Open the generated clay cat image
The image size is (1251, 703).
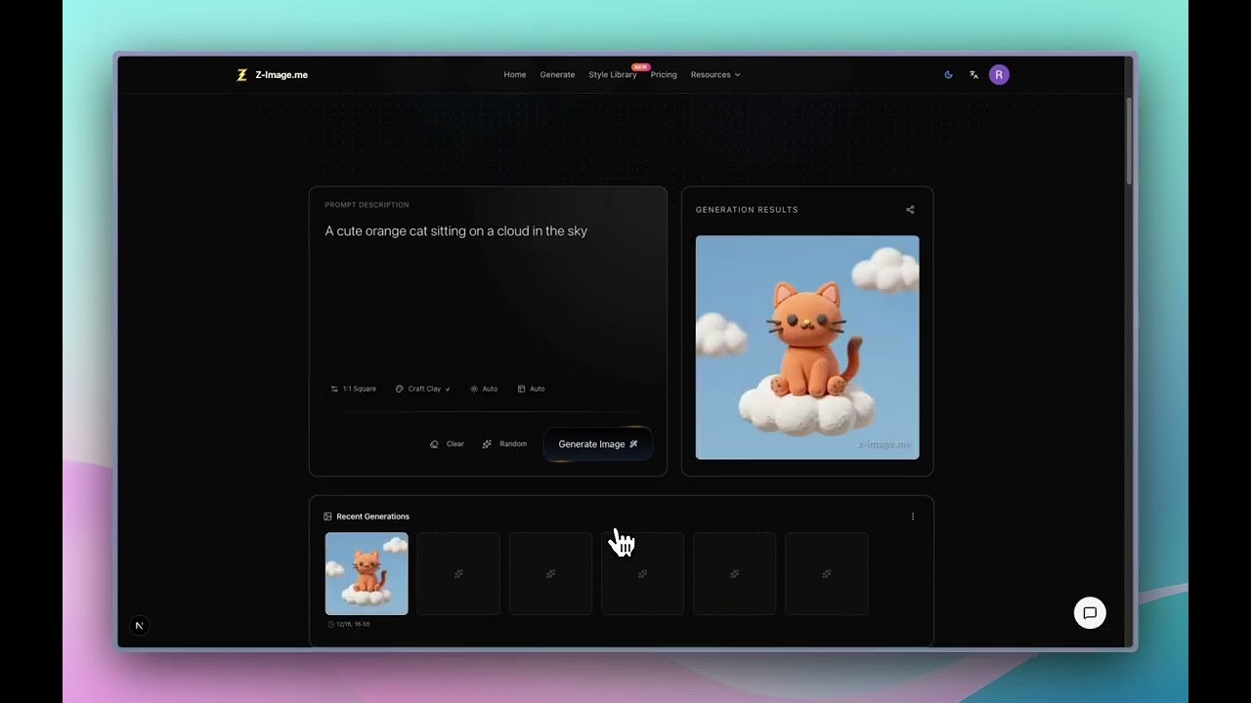(807, 348)
